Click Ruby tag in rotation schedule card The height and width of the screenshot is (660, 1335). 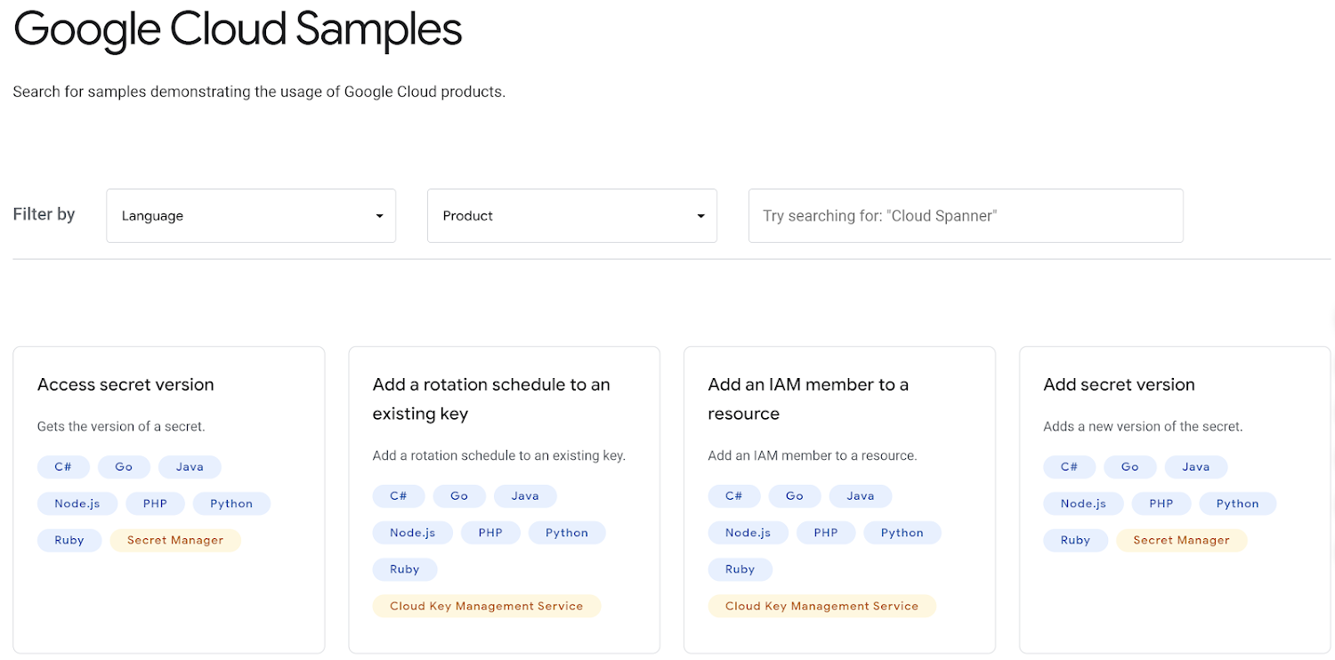(404, 569)
